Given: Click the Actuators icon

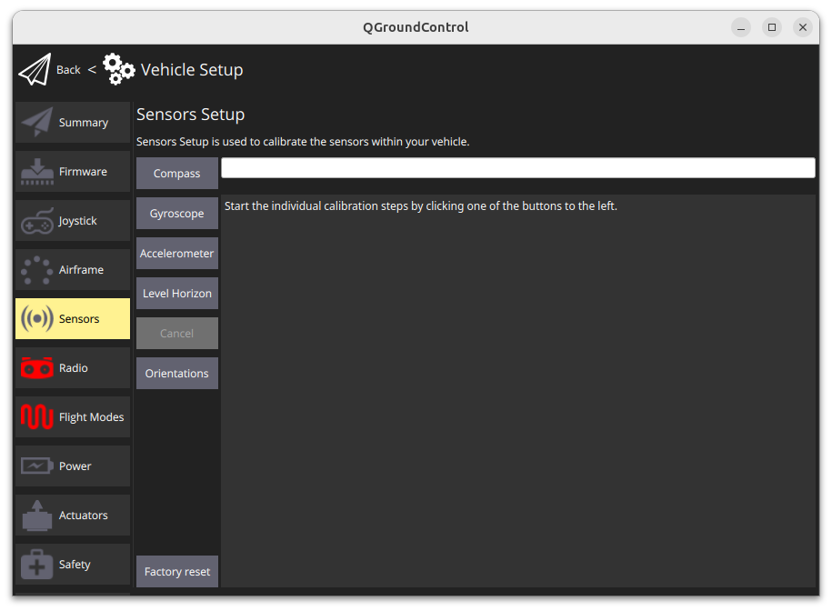Looking at the screenshot, I should coord(36,516).
